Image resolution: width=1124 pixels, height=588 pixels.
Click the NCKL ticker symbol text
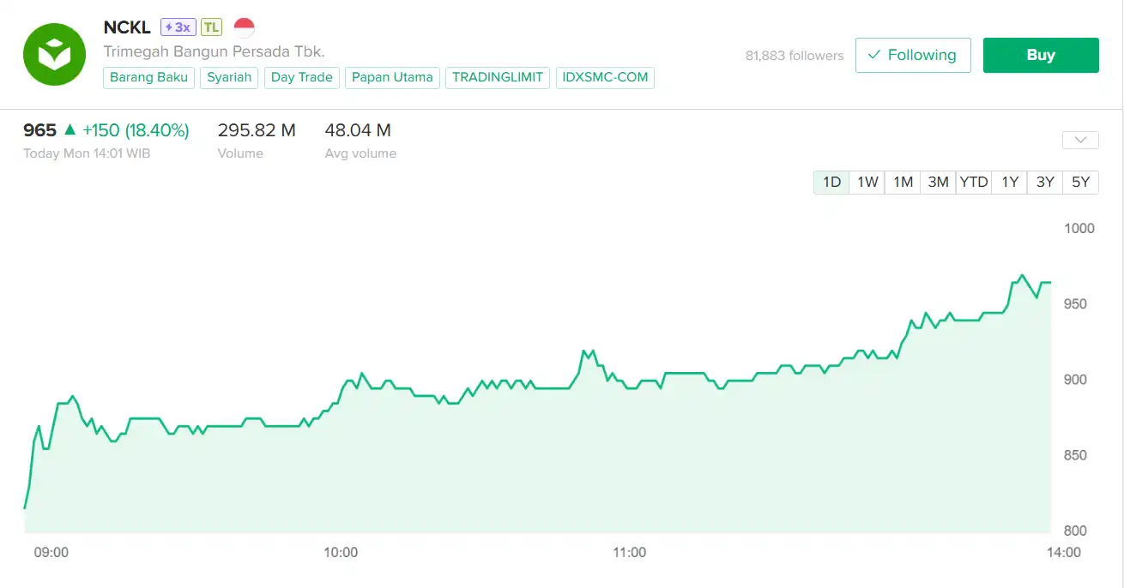click(127, 27)
